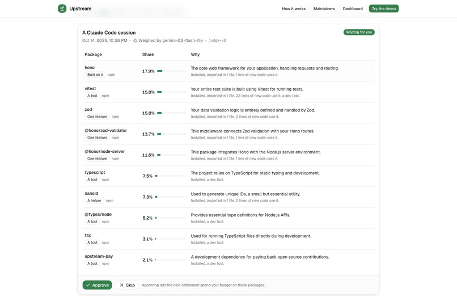Click the 2.1% share value

(147, 260)
